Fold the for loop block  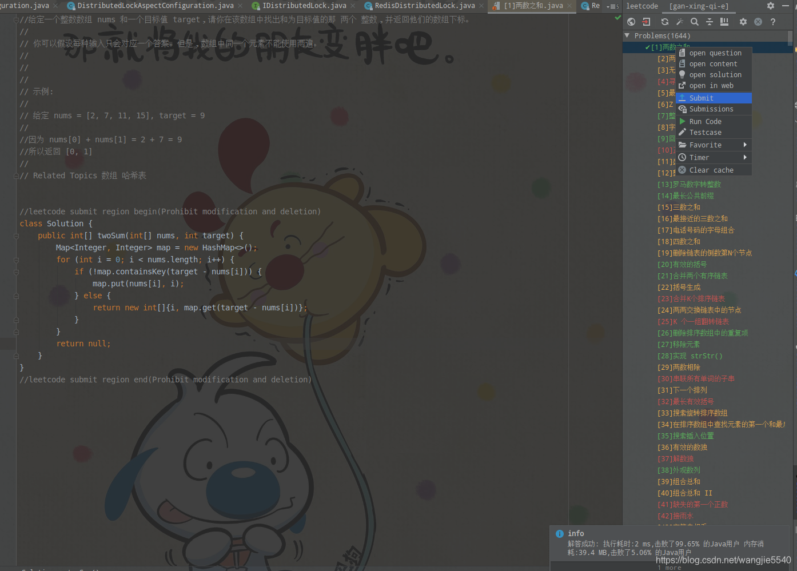[16, 259]
